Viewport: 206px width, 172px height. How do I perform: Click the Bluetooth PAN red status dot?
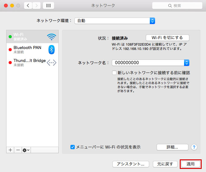pos(10,50)
